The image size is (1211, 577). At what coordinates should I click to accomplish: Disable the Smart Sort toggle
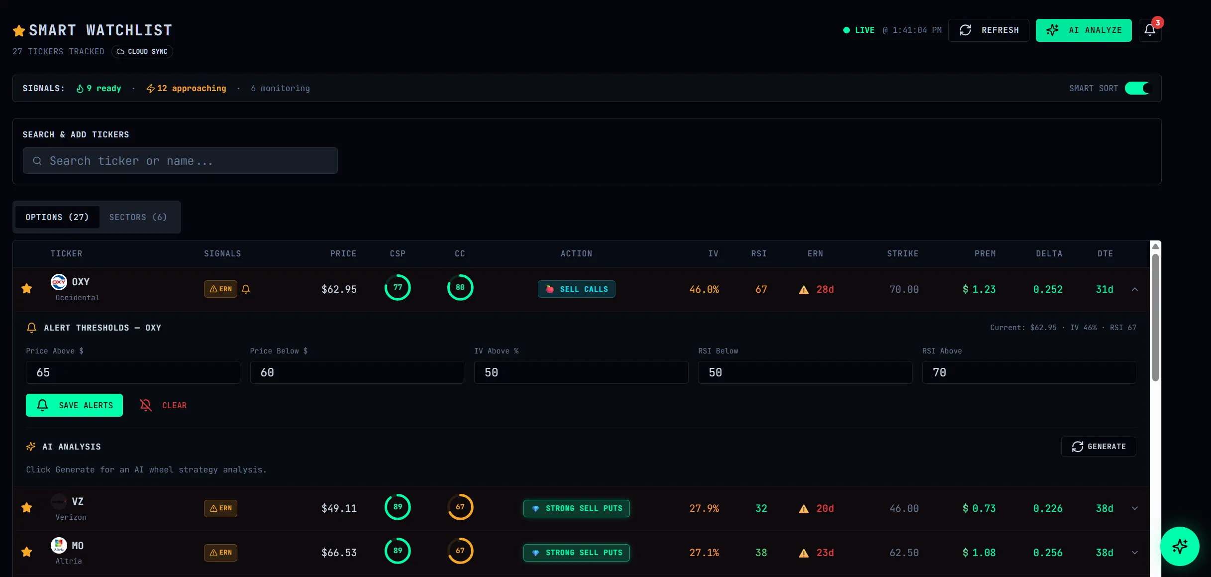point(1137,88)
